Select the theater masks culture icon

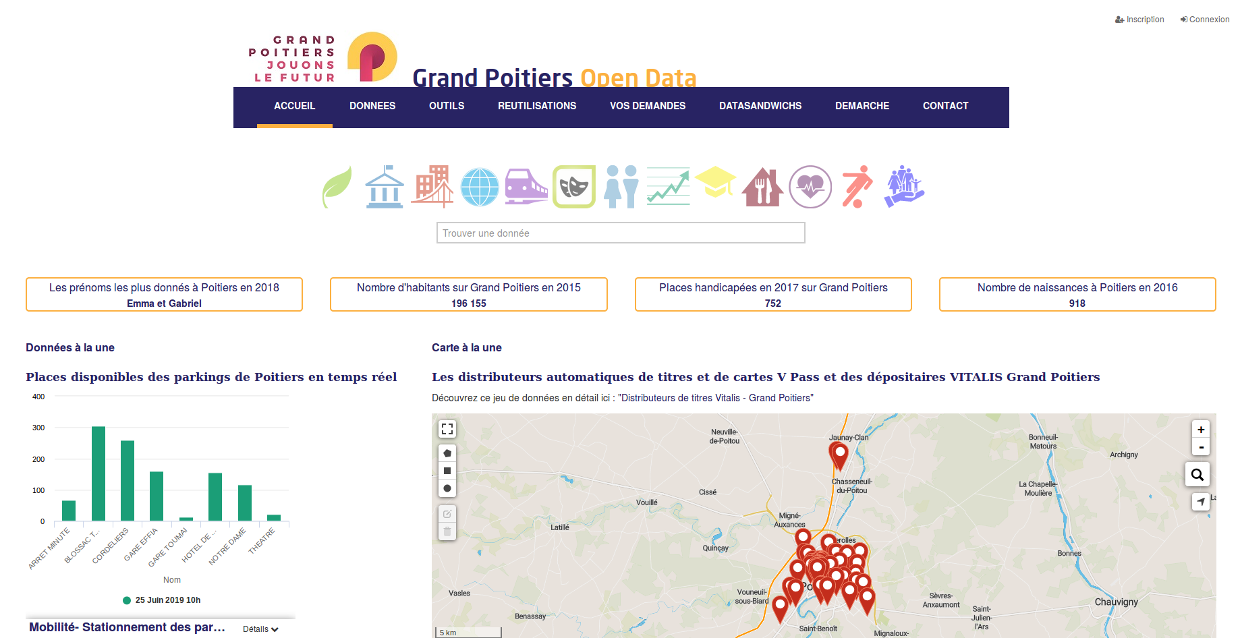coord(574,187)
